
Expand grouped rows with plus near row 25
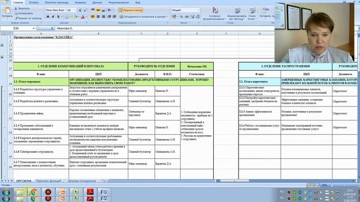[2, 57]
